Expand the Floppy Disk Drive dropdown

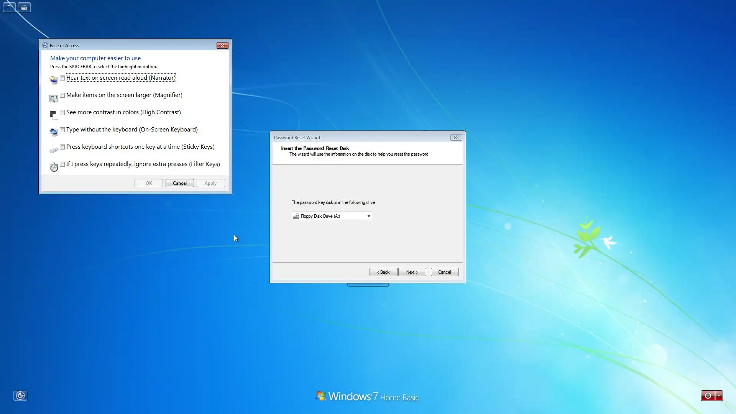point(369,216)
